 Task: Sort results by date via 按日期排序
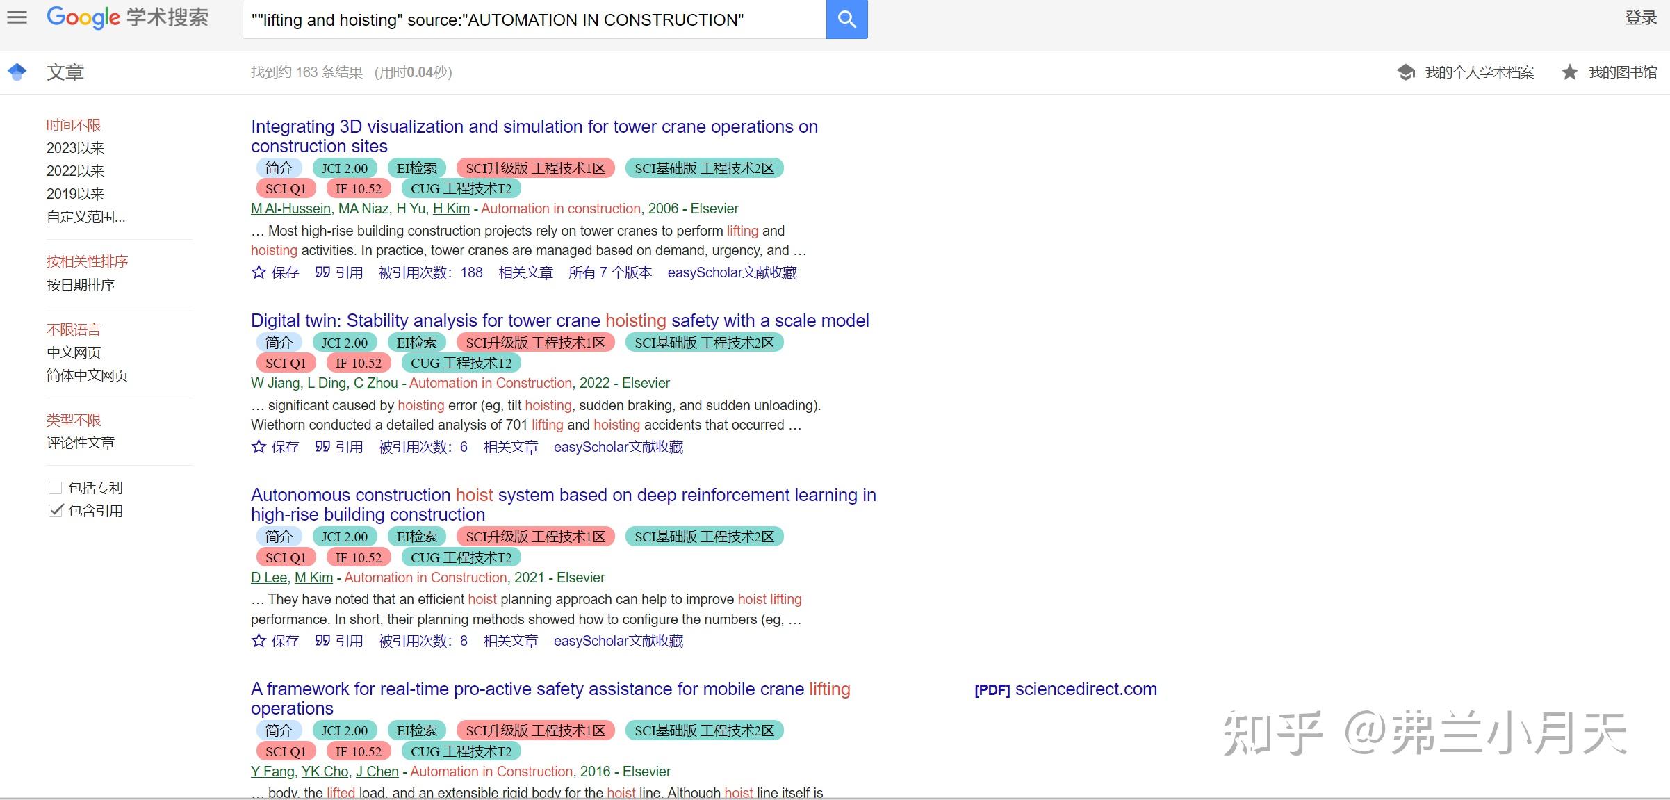(81, 285)
